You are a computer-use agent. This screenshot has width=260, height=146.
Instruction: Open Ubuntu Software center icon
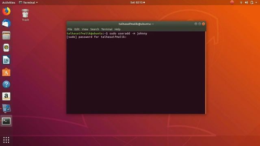click(6, 72)
